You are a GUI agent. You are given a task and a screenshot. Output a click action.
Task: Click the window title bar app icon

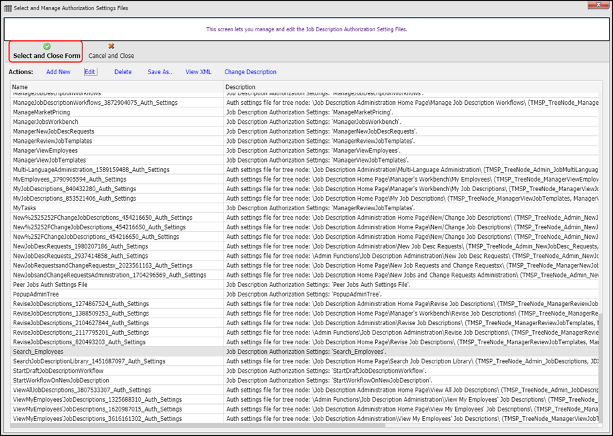click(7, 7)
